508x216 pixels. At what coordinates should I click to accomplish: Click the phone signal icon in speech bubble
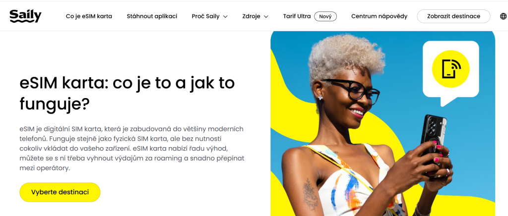(450, 69)
